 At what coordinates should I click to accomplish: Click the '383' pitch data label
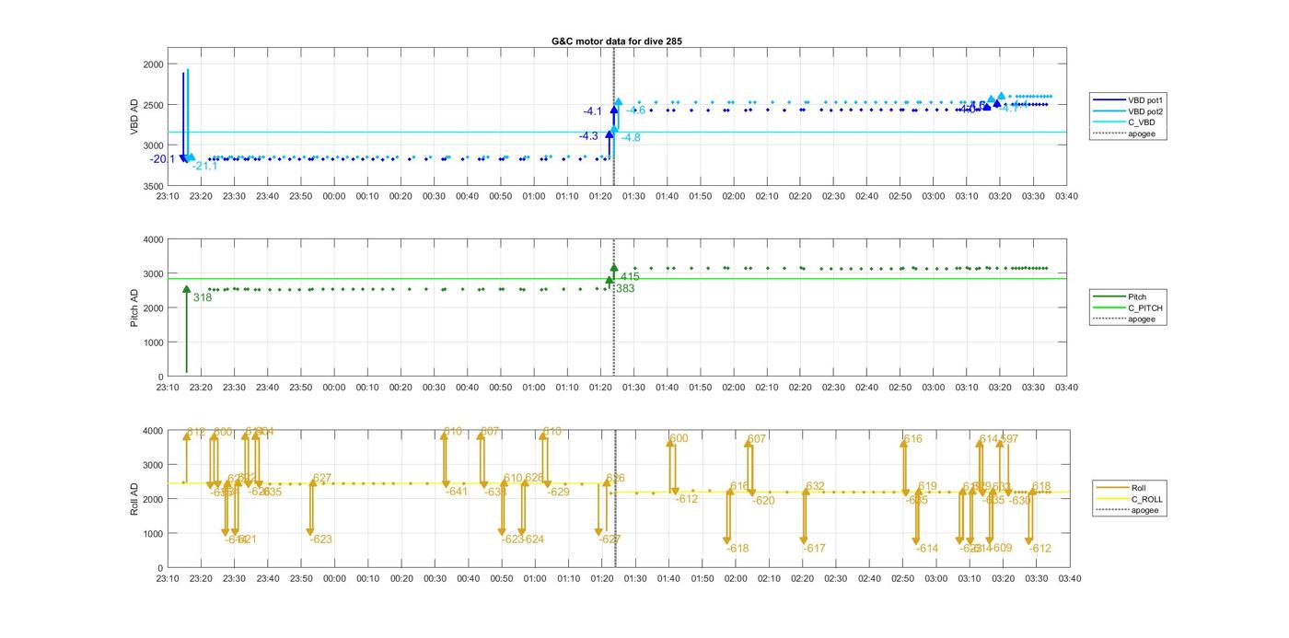pyautogui.click(x=625, y=288)
